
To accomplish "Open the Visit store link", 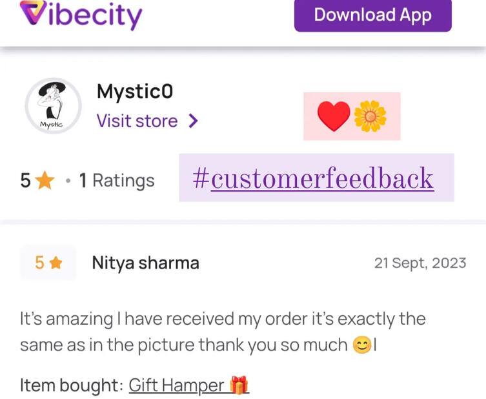I will (x=137, y=121).
